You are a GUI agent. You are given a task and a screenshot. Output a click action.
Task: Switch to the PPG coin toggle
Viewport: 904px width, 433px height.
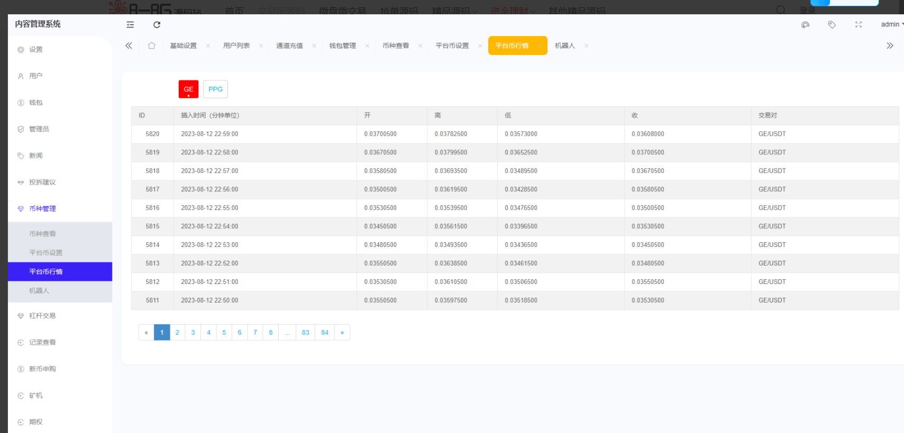point(215,89)
